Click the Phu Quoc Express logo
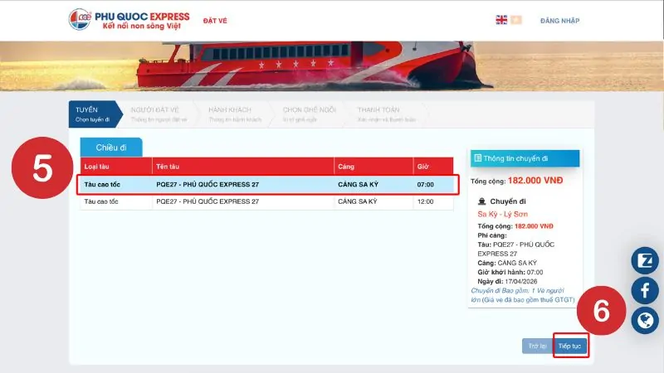Image resolution: width=664 pixels, height=373 pixels. coord(129,20)
